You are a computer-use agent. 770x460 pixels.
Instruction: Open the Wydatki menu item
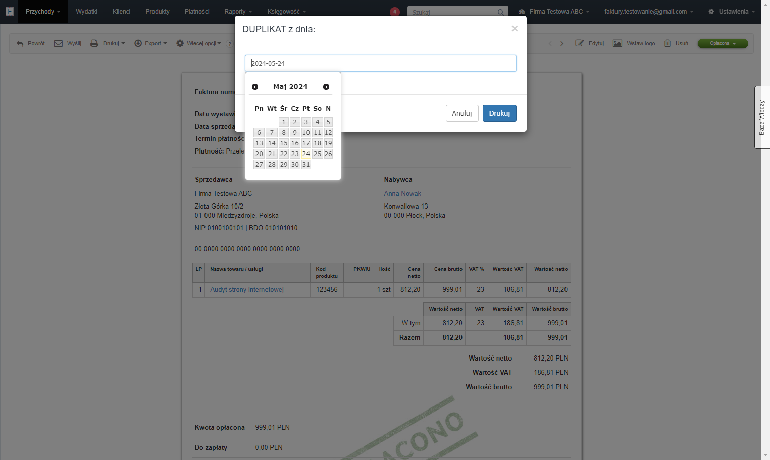coord(87,12)
